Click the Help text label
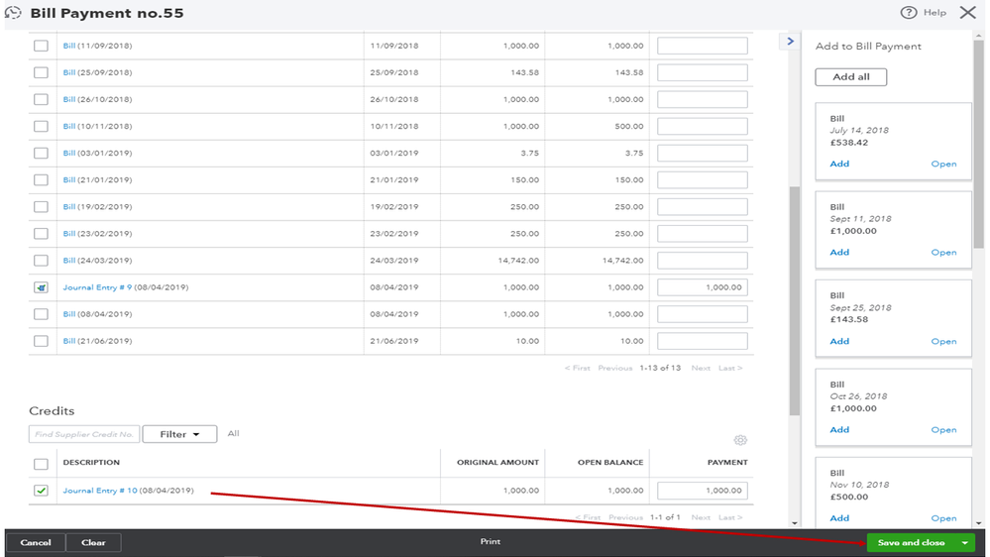The width and height of the screenshot is (990, 557). [935, 13]
